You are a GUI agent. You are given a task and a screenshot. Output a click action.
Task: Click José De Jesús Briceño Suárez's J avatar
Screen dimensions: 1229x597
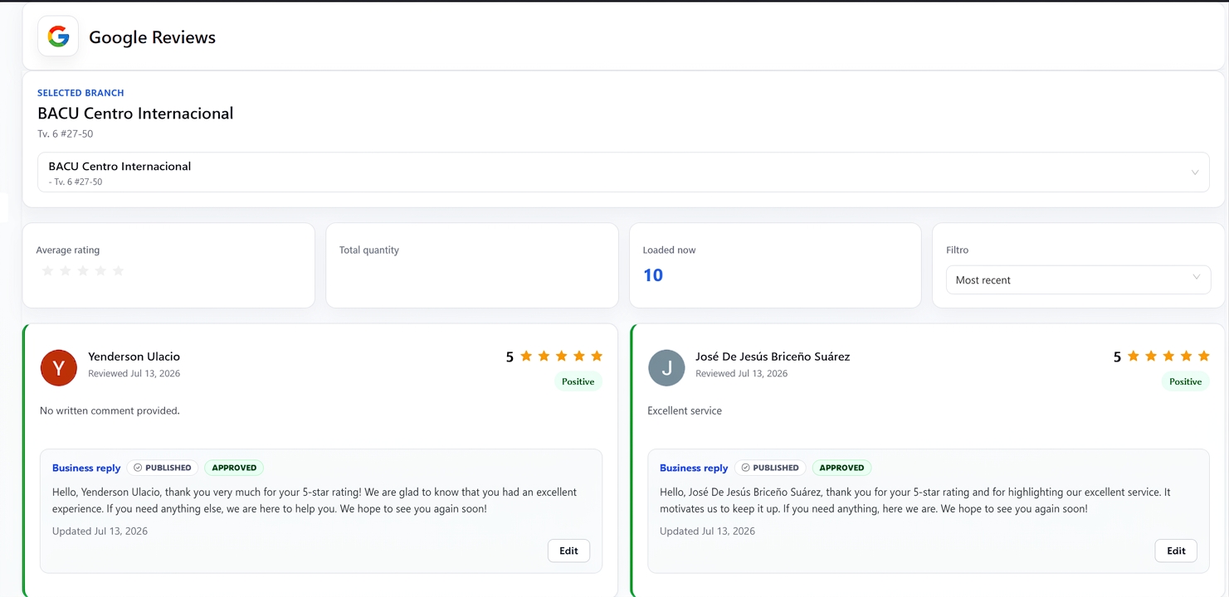click(666, 367)
